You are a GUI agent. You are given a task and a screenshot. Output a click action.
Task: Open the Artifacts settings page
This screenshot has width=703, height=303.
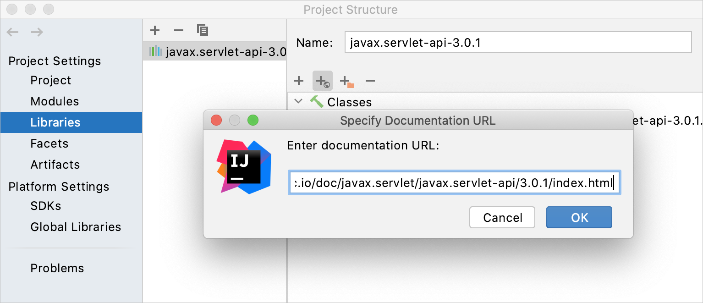click(55, 165)
